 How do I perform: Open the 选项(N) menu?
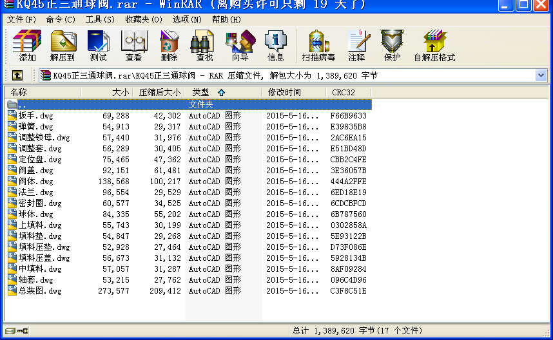[x=187, y=19]
